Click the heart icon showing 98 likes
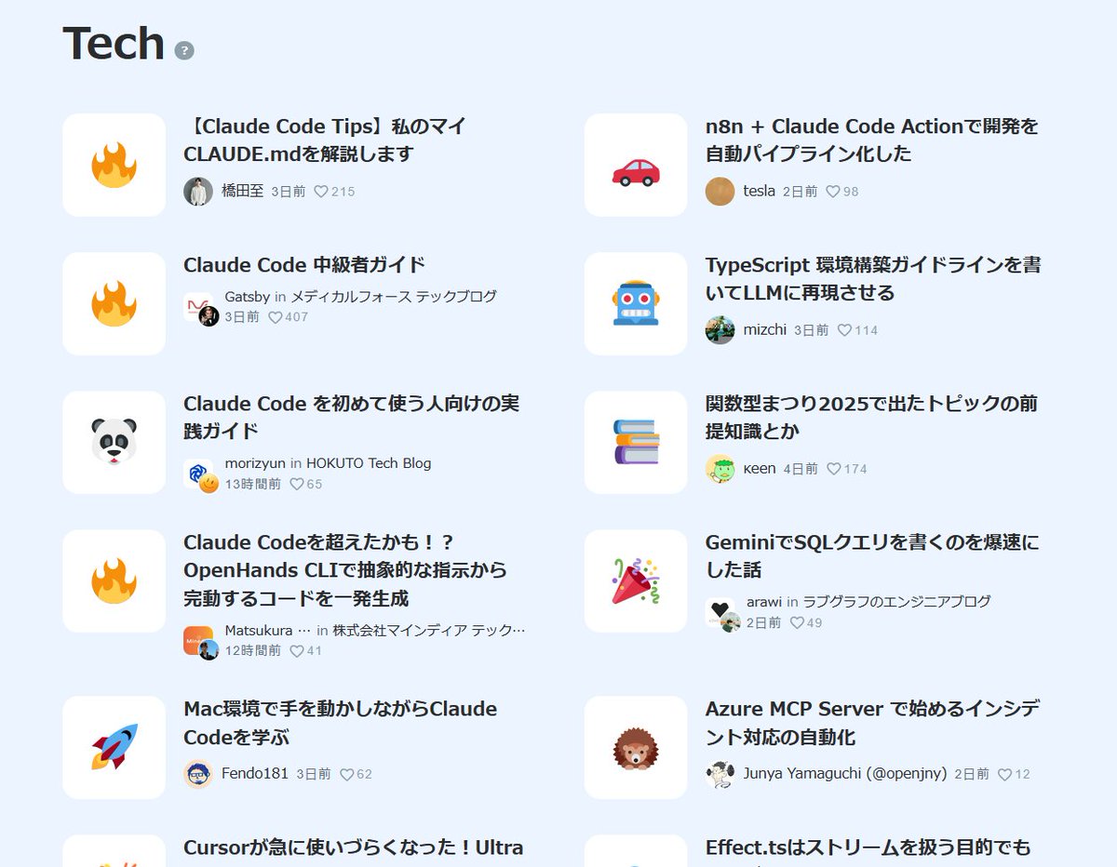Screen dimensions: 1117x867 pyautogui.click(x=833, y=192)
